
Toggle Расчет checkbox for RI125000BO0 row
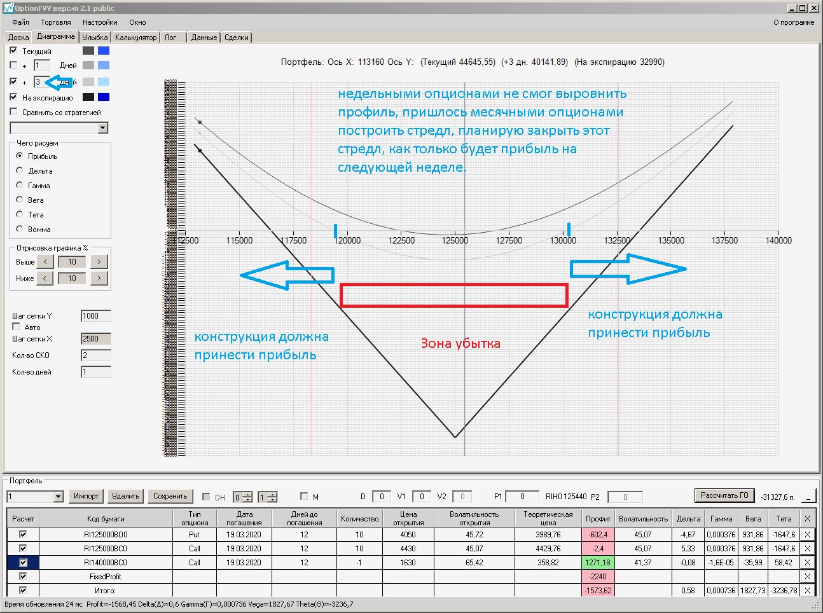[23, 534]
